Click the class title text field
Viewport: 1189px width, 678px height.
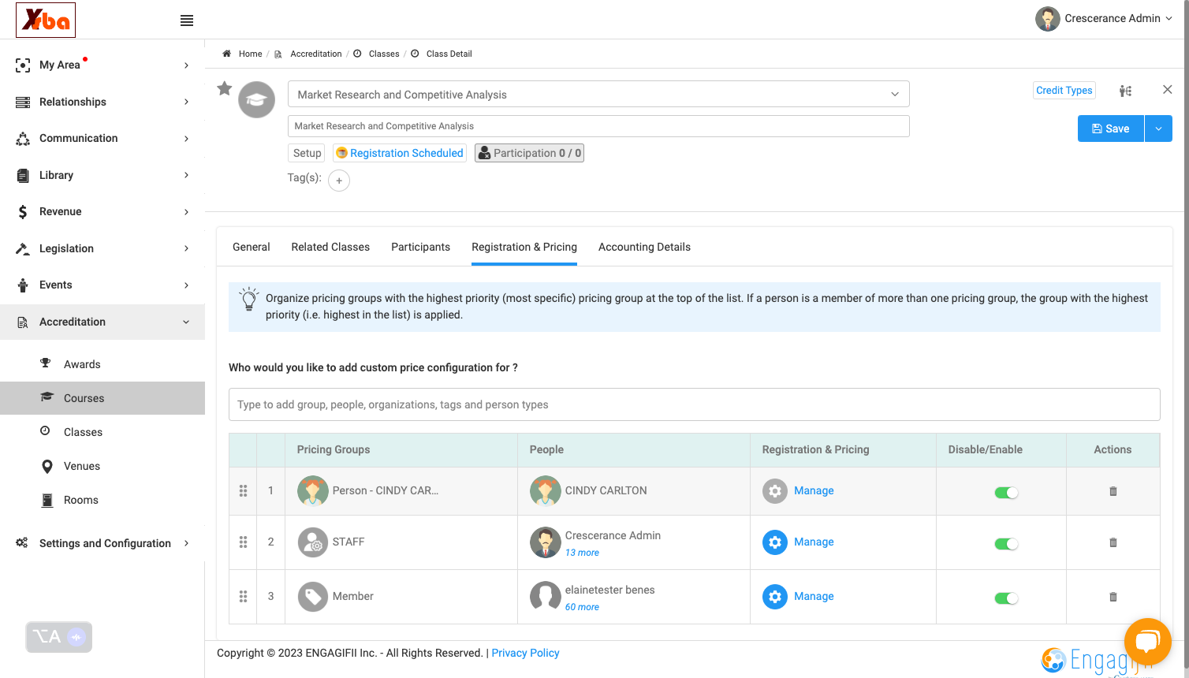[598, 126]
